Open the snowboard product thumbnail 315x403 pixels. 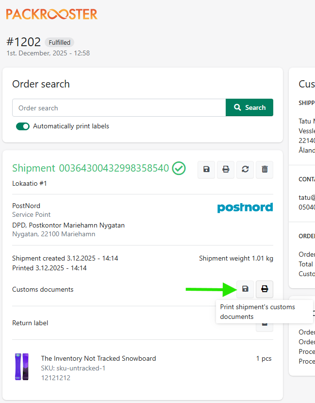pos(22,367)
